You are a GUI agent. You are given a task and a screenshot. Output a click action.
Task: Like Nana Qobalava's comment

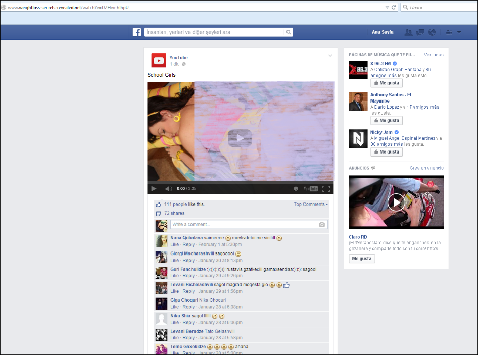coord(175,245)
